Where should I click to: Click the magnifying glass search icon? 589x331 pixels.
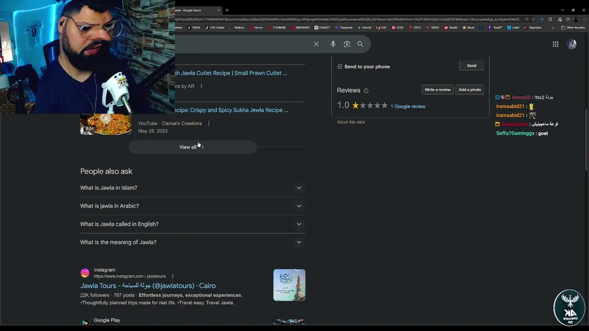[x=360, y=44]
